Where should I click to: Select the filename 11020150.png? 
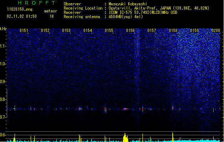point(20,9)
